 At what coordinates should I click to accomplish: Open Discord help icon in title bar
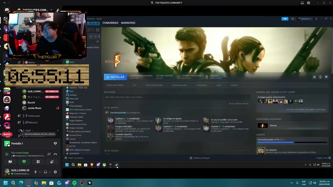click(x=309, y=3)
